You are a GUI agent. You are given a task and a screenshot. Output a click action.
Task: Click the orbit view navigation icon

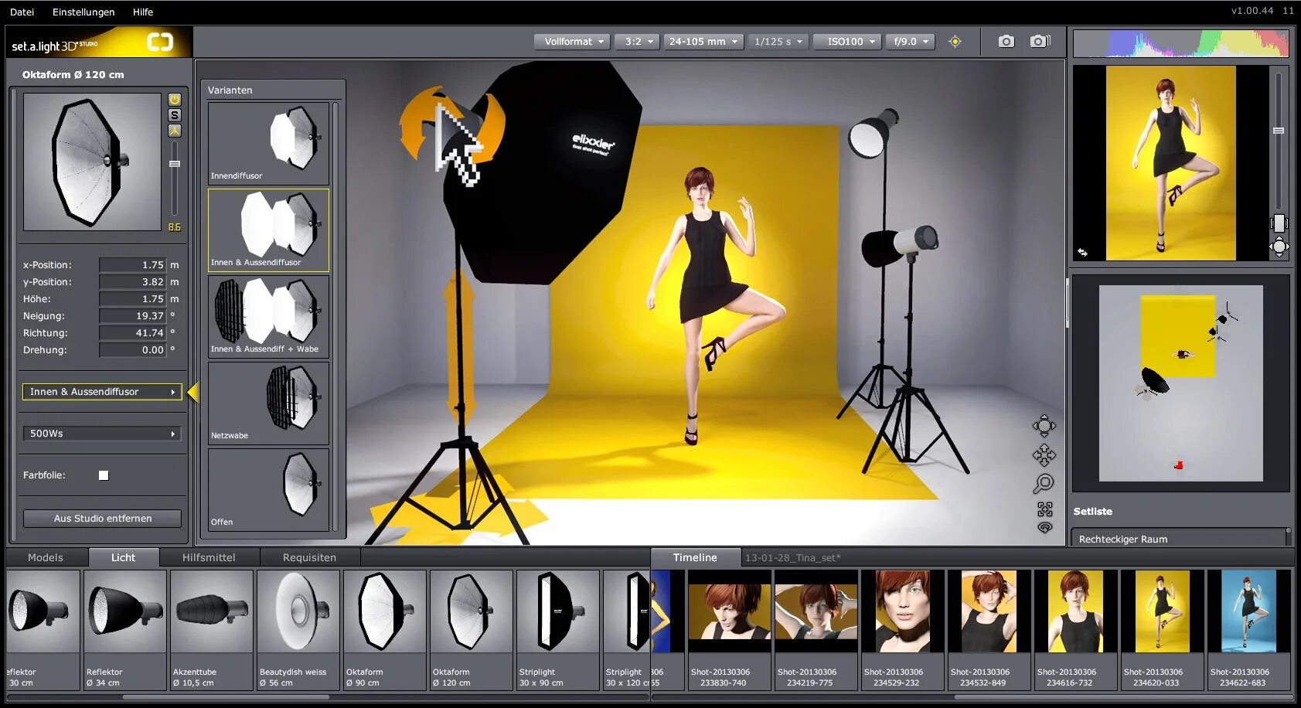pyautogui.click(x=1044, y=426)
